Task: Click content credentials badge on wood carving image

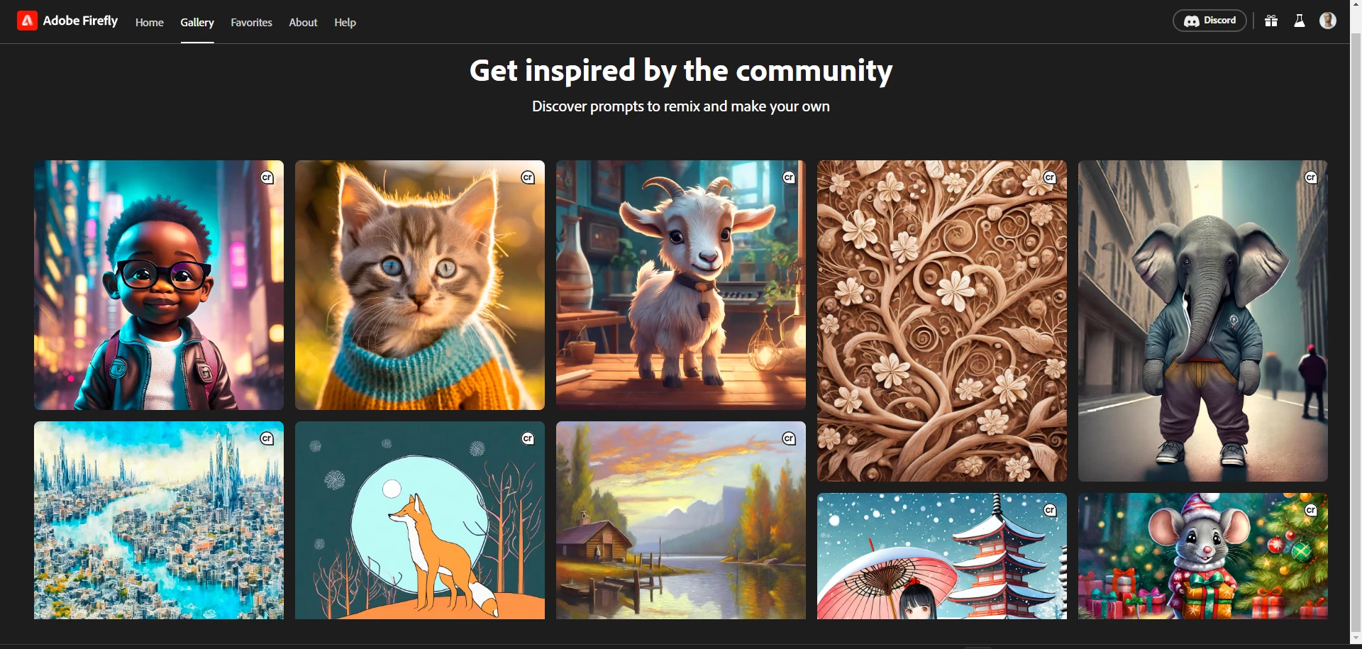Action: pos(1050,177)
